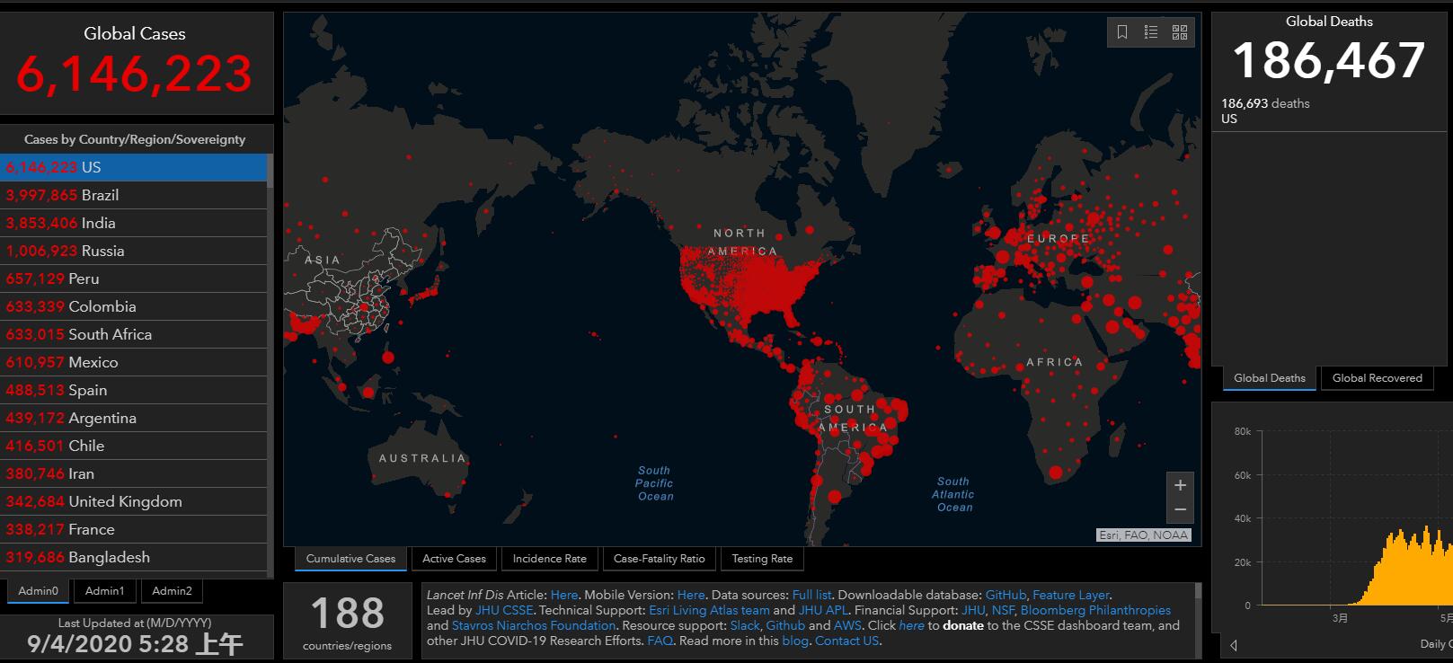Select Brazil in the country list
The height and width of the screenshot is (663, 1453).
tap(100, 195)
